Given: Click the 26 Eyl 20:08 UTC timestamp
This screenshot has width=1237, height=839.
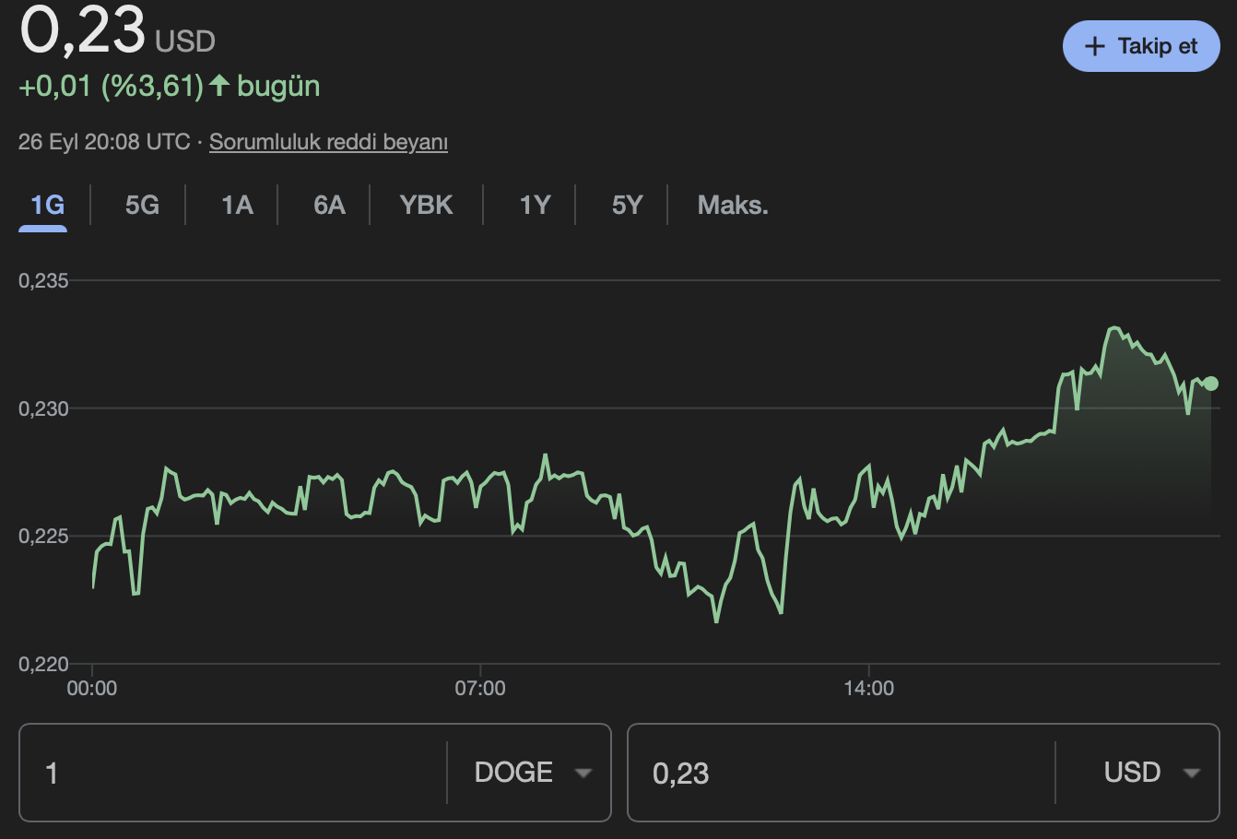Looking at the screenshot, I should tap(104, 142).
